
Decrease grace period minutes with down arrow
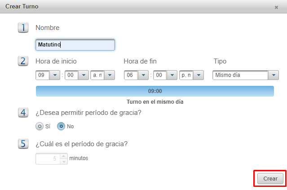point(63,161)
